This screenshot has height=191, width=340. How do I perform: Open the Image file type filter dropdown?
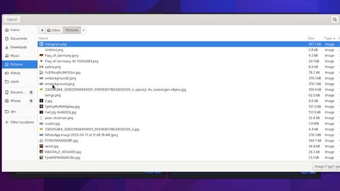[x=326, y=167]
